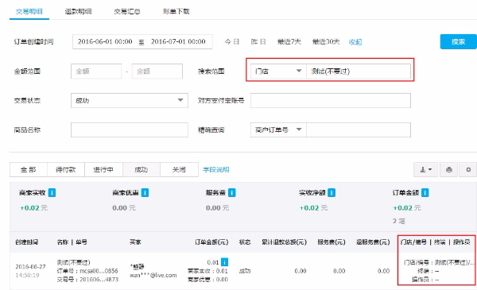Choose the 今日 quick date range
Screen dimensions: 477x290
[232, 41]
